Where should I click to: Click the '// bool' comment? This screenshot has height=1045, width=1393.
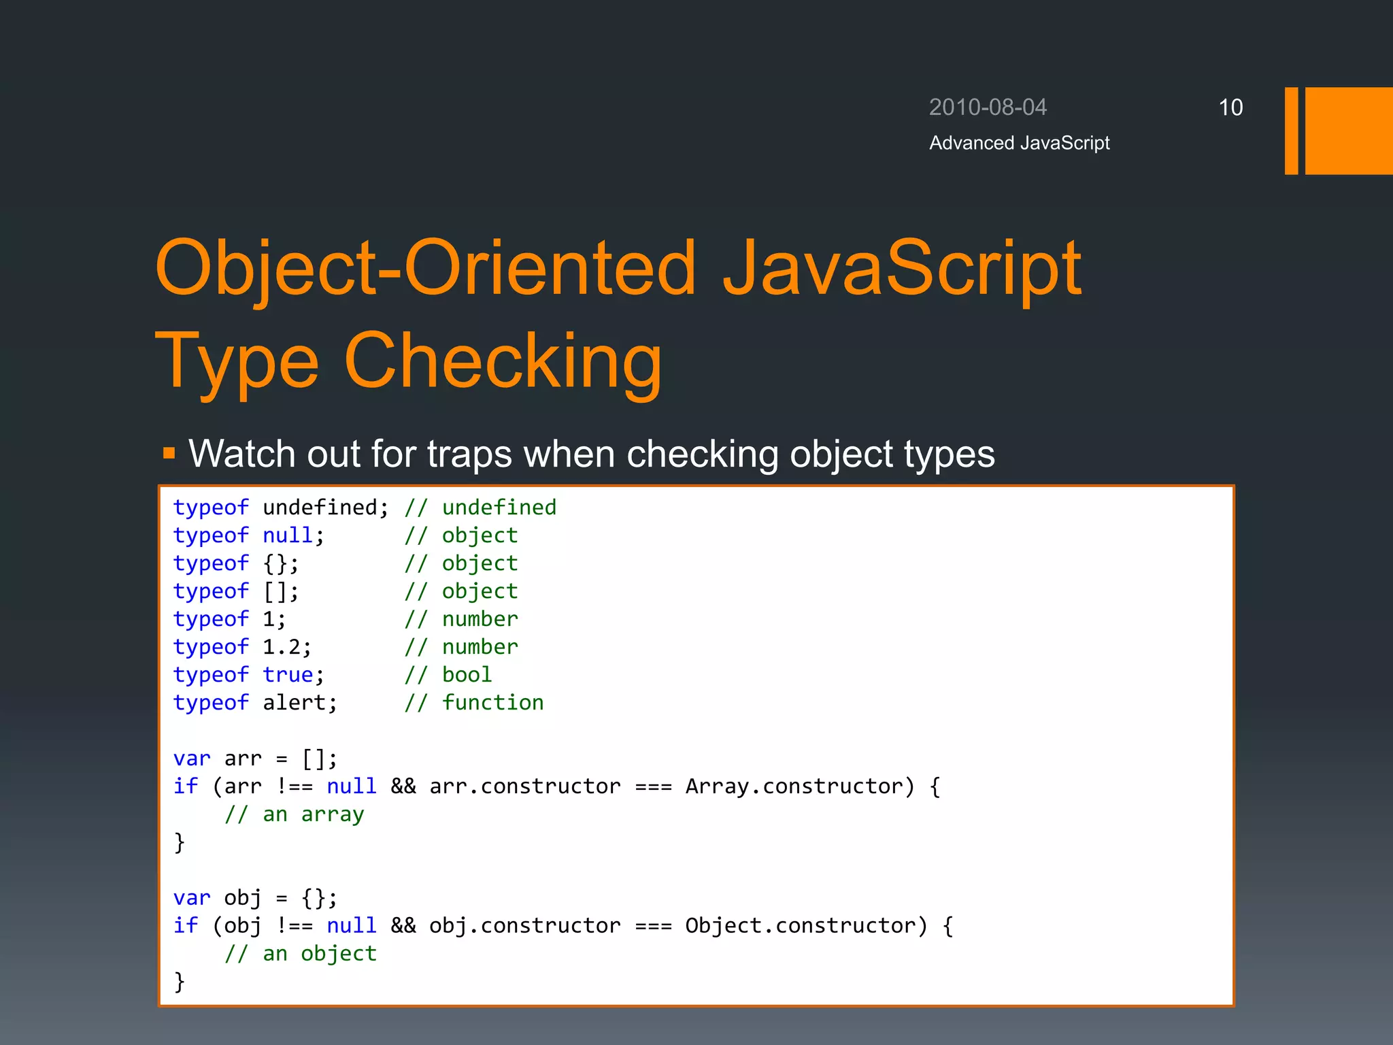448,675
